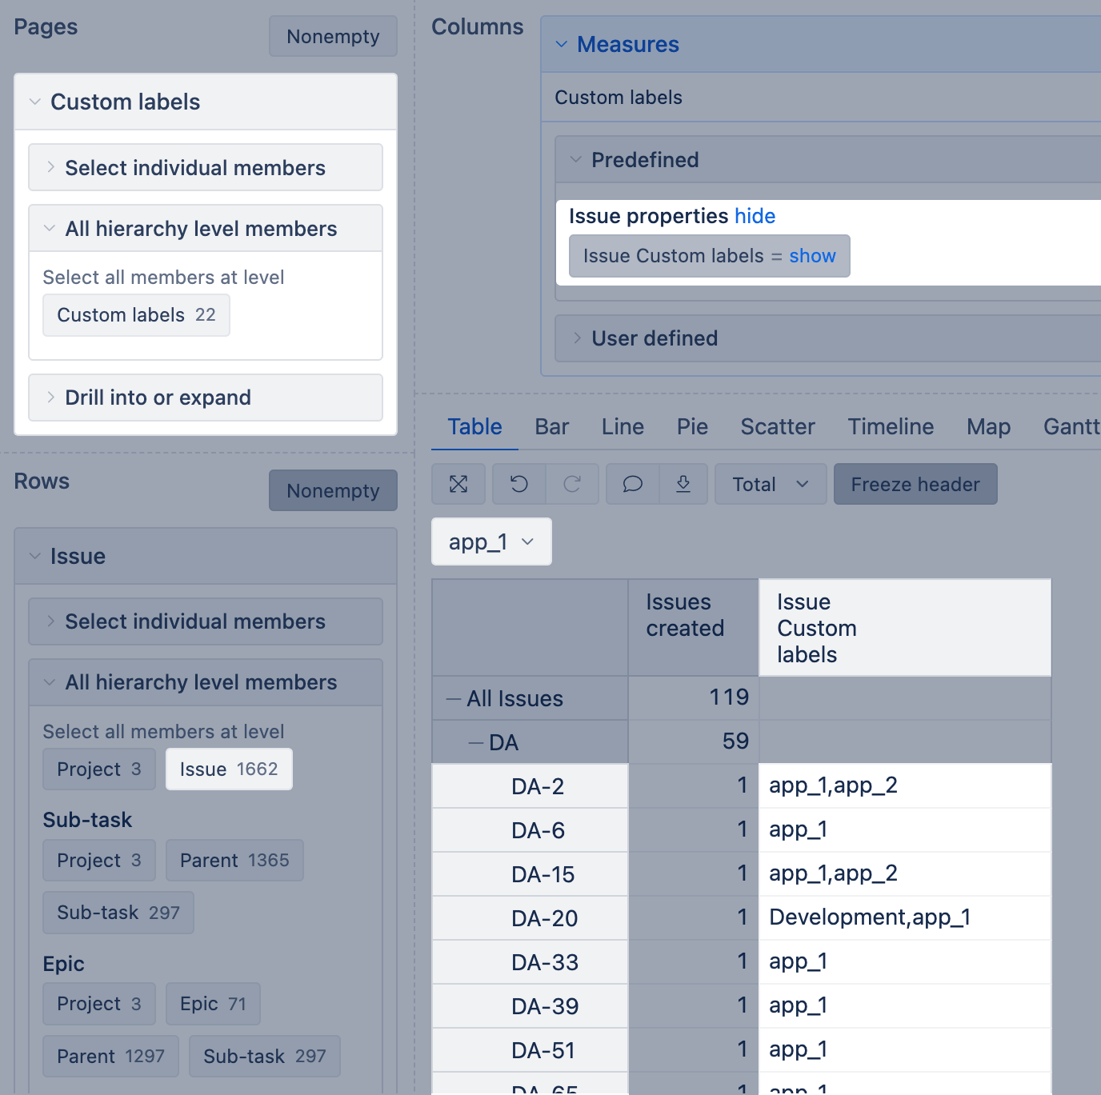Click the undo arrow icon
This screenshot has width=1101, height=1095.
click(x=519, y=484)
